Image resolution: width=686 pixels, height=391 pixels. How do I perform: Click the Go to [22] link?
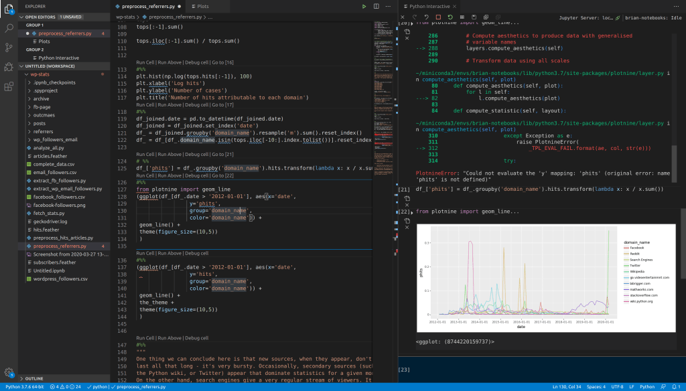coord(222,176)
